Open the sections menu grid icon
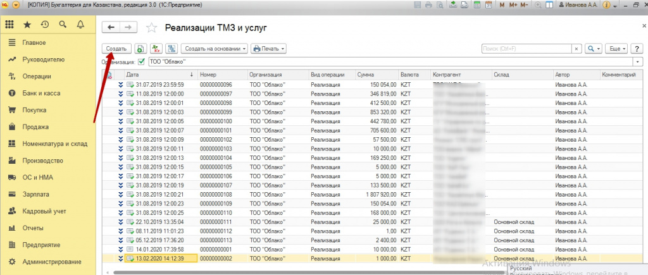The width and height of the screenshot is (648, 275). (x=9, y=25)
